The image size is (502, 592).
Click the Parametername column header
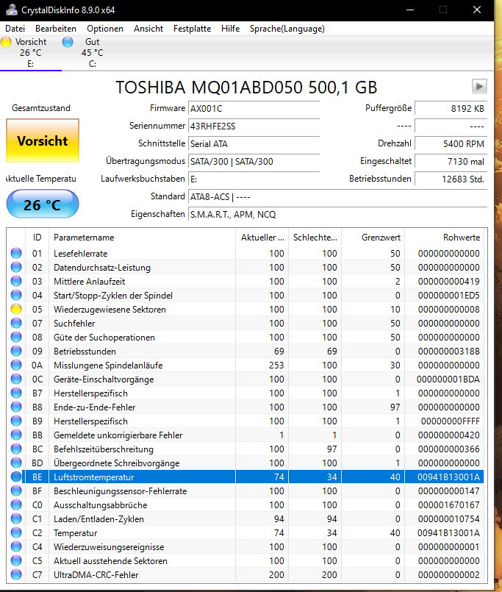click(143, 238)
